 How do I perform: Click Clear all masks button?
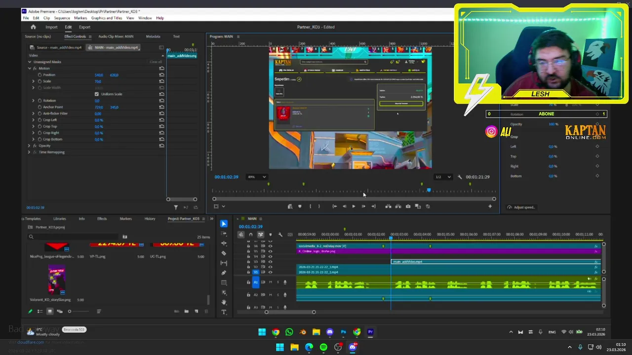pyautogui.click(x=156, y=62)
